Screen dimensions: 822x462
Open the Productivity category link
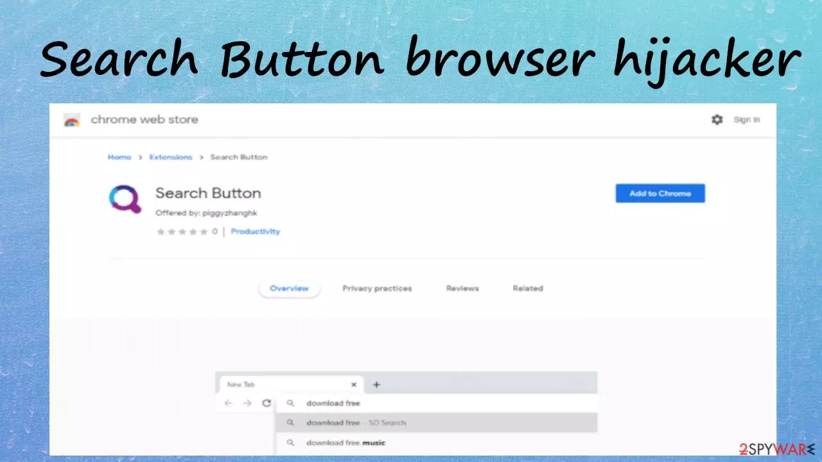click(256, 232)
